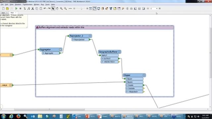Click the Zoom Out magnifier icon
Viewport: 212px width, 119px height.
66,9
